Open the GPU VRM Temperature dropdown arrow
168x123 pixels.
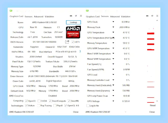113,48
